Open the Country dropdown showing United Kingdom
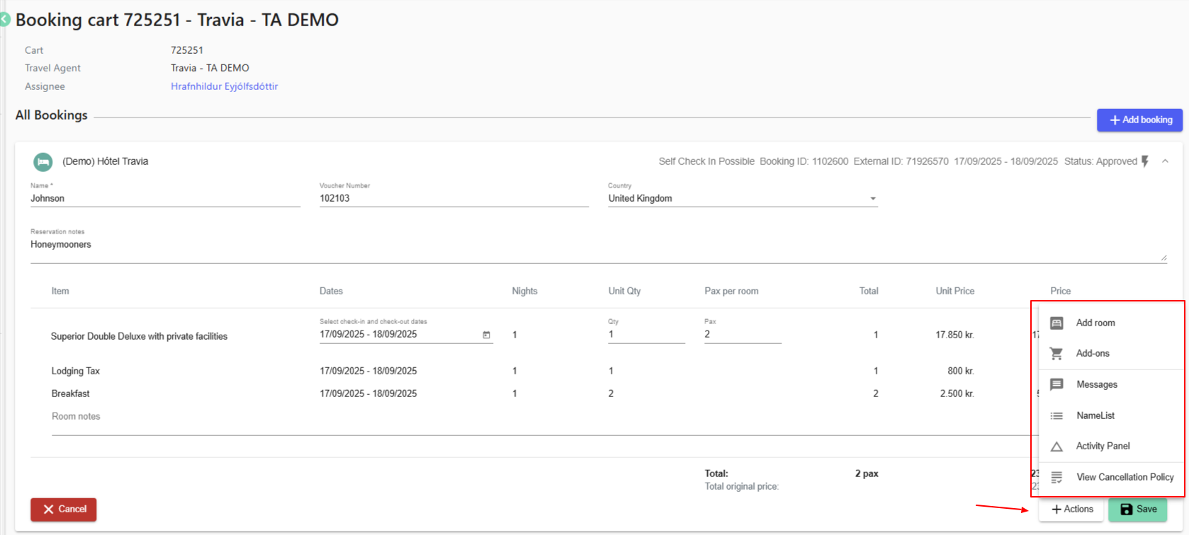 point(743,198)
